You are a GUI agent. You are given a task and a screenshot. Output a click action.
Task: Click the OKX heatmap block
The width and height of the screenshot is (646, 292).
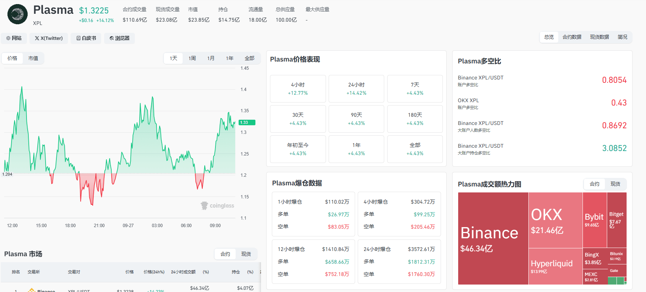pos(556,220)
